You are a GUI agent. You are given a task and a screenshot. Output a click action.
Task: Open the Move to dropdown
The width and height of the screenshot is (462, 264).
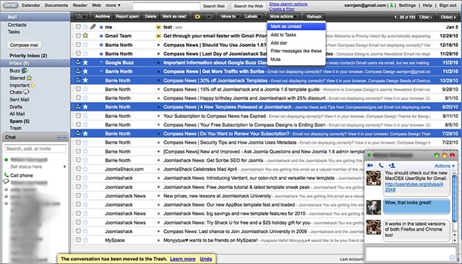click(x=230, y=16)
